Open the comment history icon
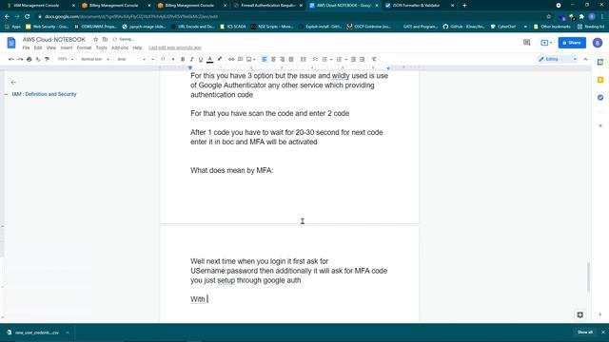The image size is (609, 342). (526, 43)
